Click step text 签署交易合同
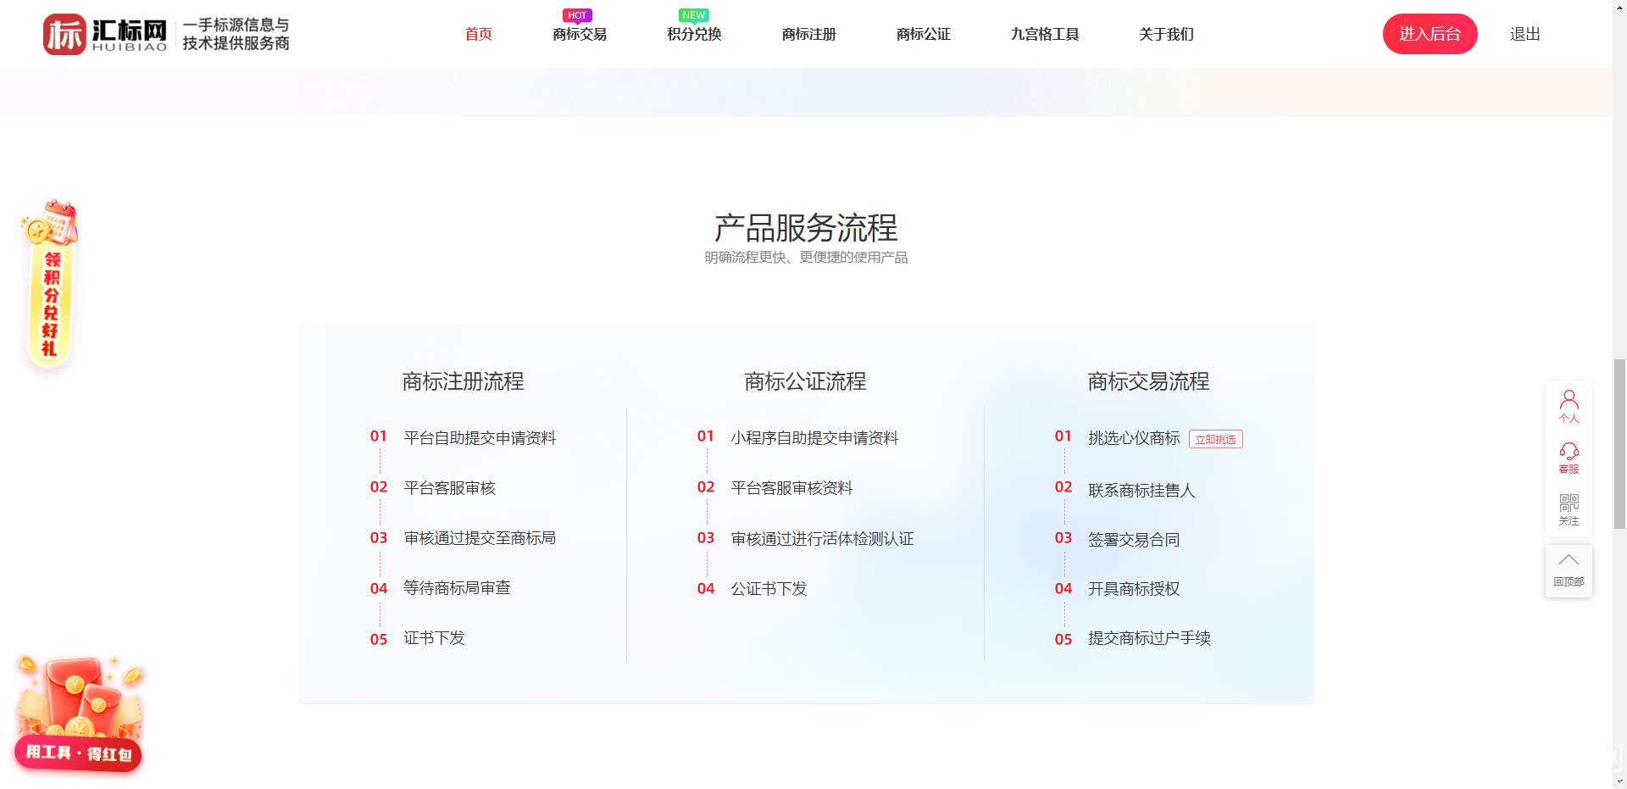Image resolution: width=1627 pixels, height=789 pixels. tap(1134, 540)
